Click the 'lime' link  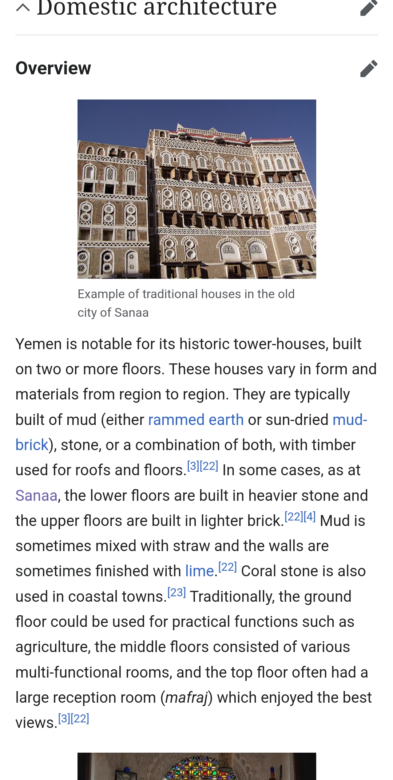[x=199, y=571]
